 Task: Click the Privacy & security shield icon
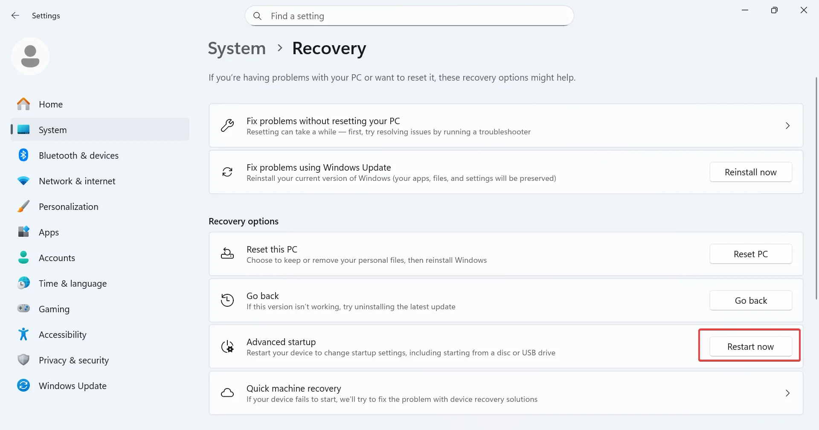pyautogui.click(x=23, y=360)
